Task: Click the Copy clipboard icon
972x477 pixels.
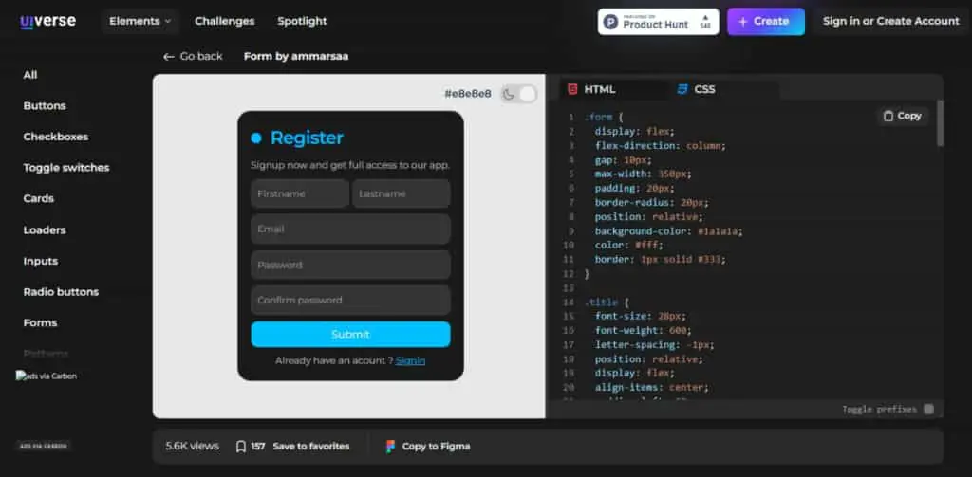Action: tap(888, 116)
